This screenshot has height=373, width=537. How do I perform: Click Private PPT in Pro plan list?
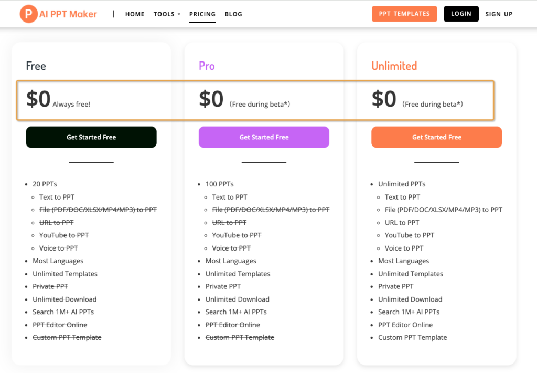click(223, 286)
